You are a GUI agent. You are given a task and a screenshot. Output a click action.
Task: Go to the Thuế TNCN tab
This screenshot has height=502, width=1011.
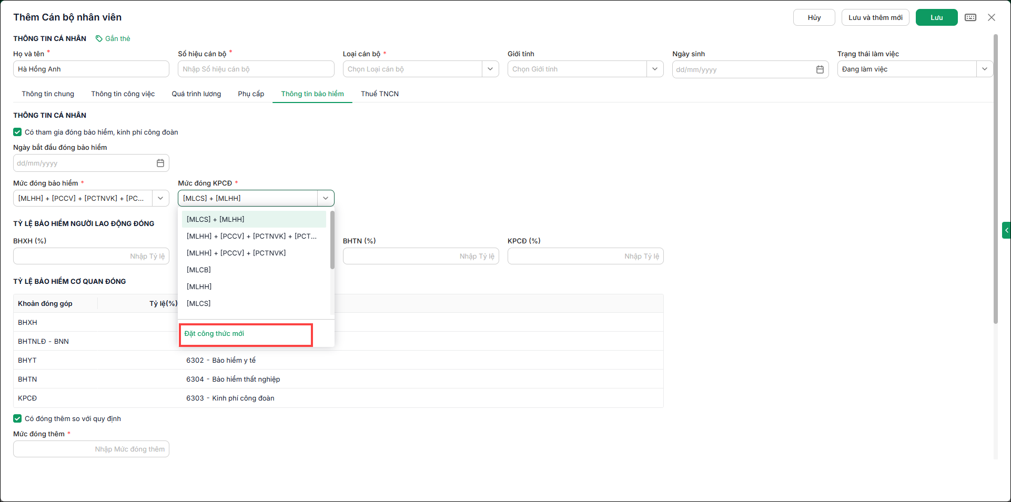pyautogui.click(x=380, y=94)
